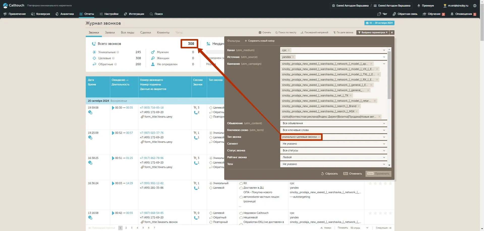The height and width of the screenshot is (231, 484).
Task: Click help icon next to Уникальные
Action: coord(118,52)
